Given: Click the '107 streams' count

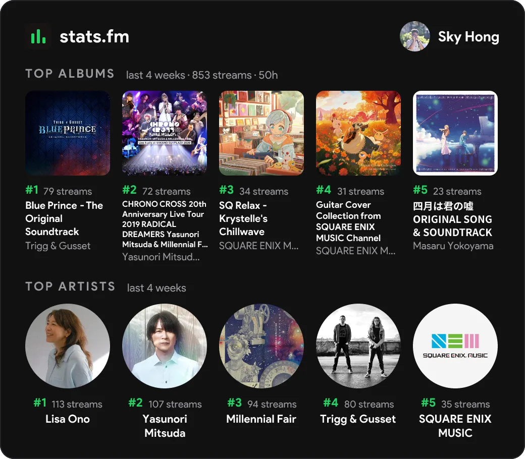Looking at the screenshot, I should 175,404.
